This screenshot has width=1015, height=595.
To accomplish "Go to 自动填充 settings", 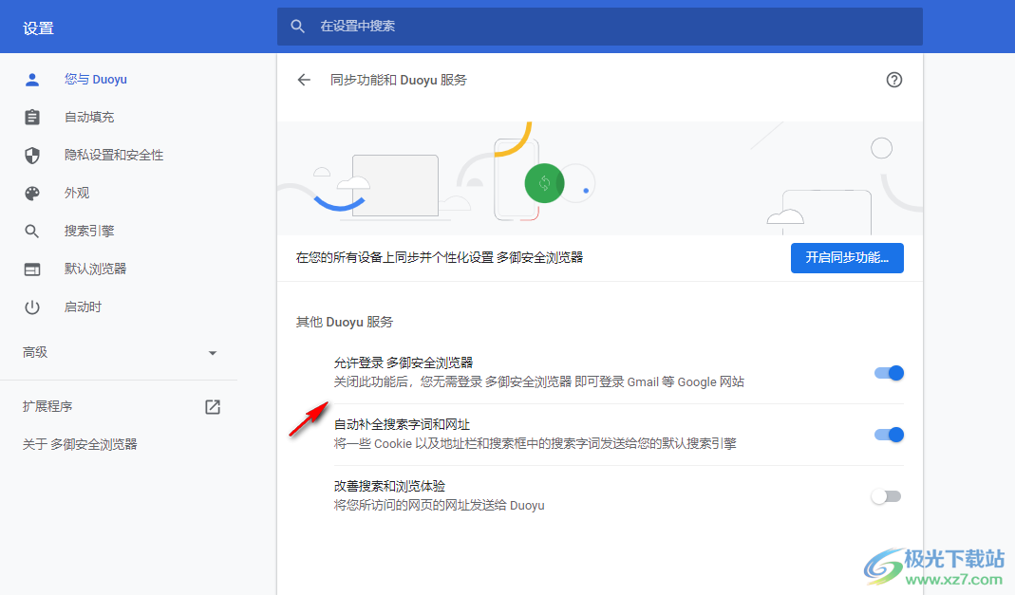I will (x=88, y=117).
